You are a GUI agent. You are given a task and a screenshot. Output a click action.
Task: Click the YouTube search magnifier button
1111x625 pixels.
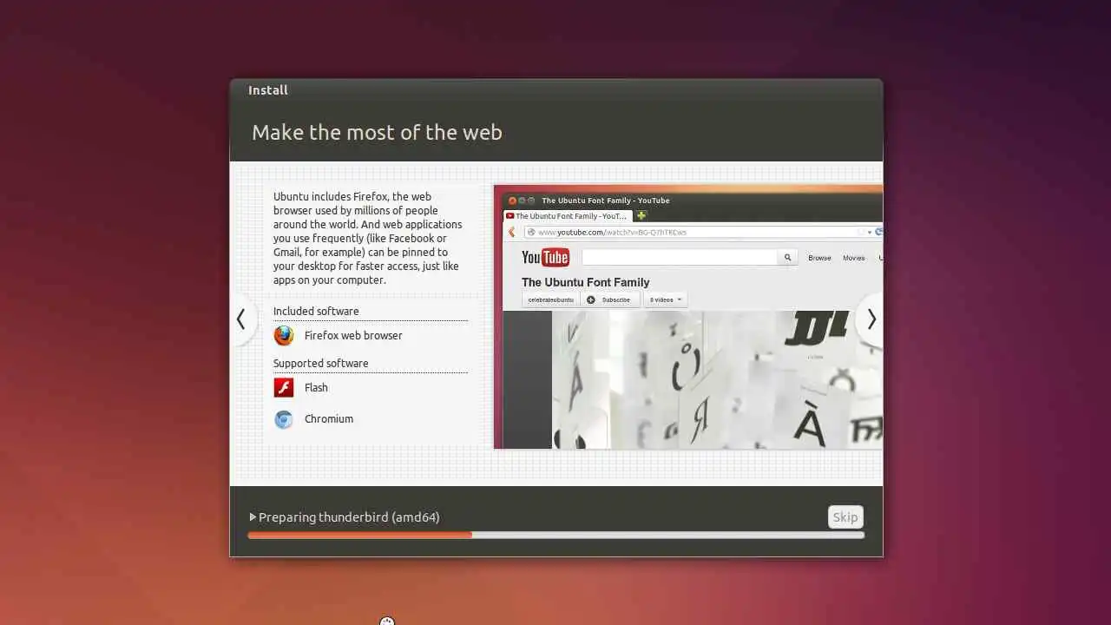788,257
